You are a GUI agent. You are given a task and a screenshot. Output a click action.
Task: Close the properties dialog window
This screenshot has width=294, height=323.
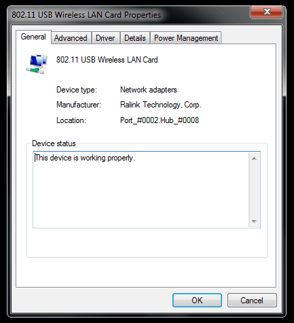(x=267, y=12)
